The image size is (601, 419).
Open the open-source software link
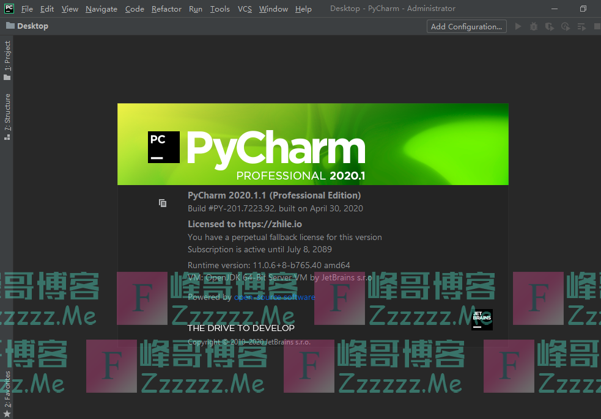(x=275, y=297)
